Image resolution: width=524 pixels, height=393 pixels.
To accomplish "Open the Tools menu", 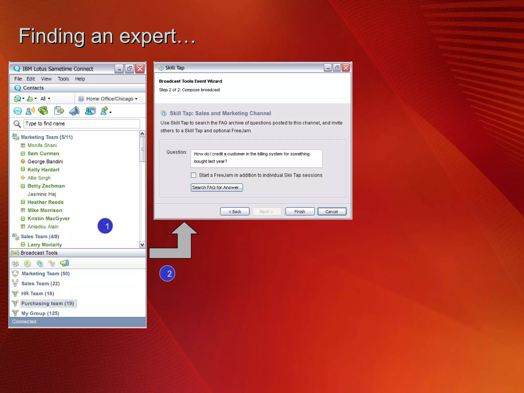I will tap(63, 79).
